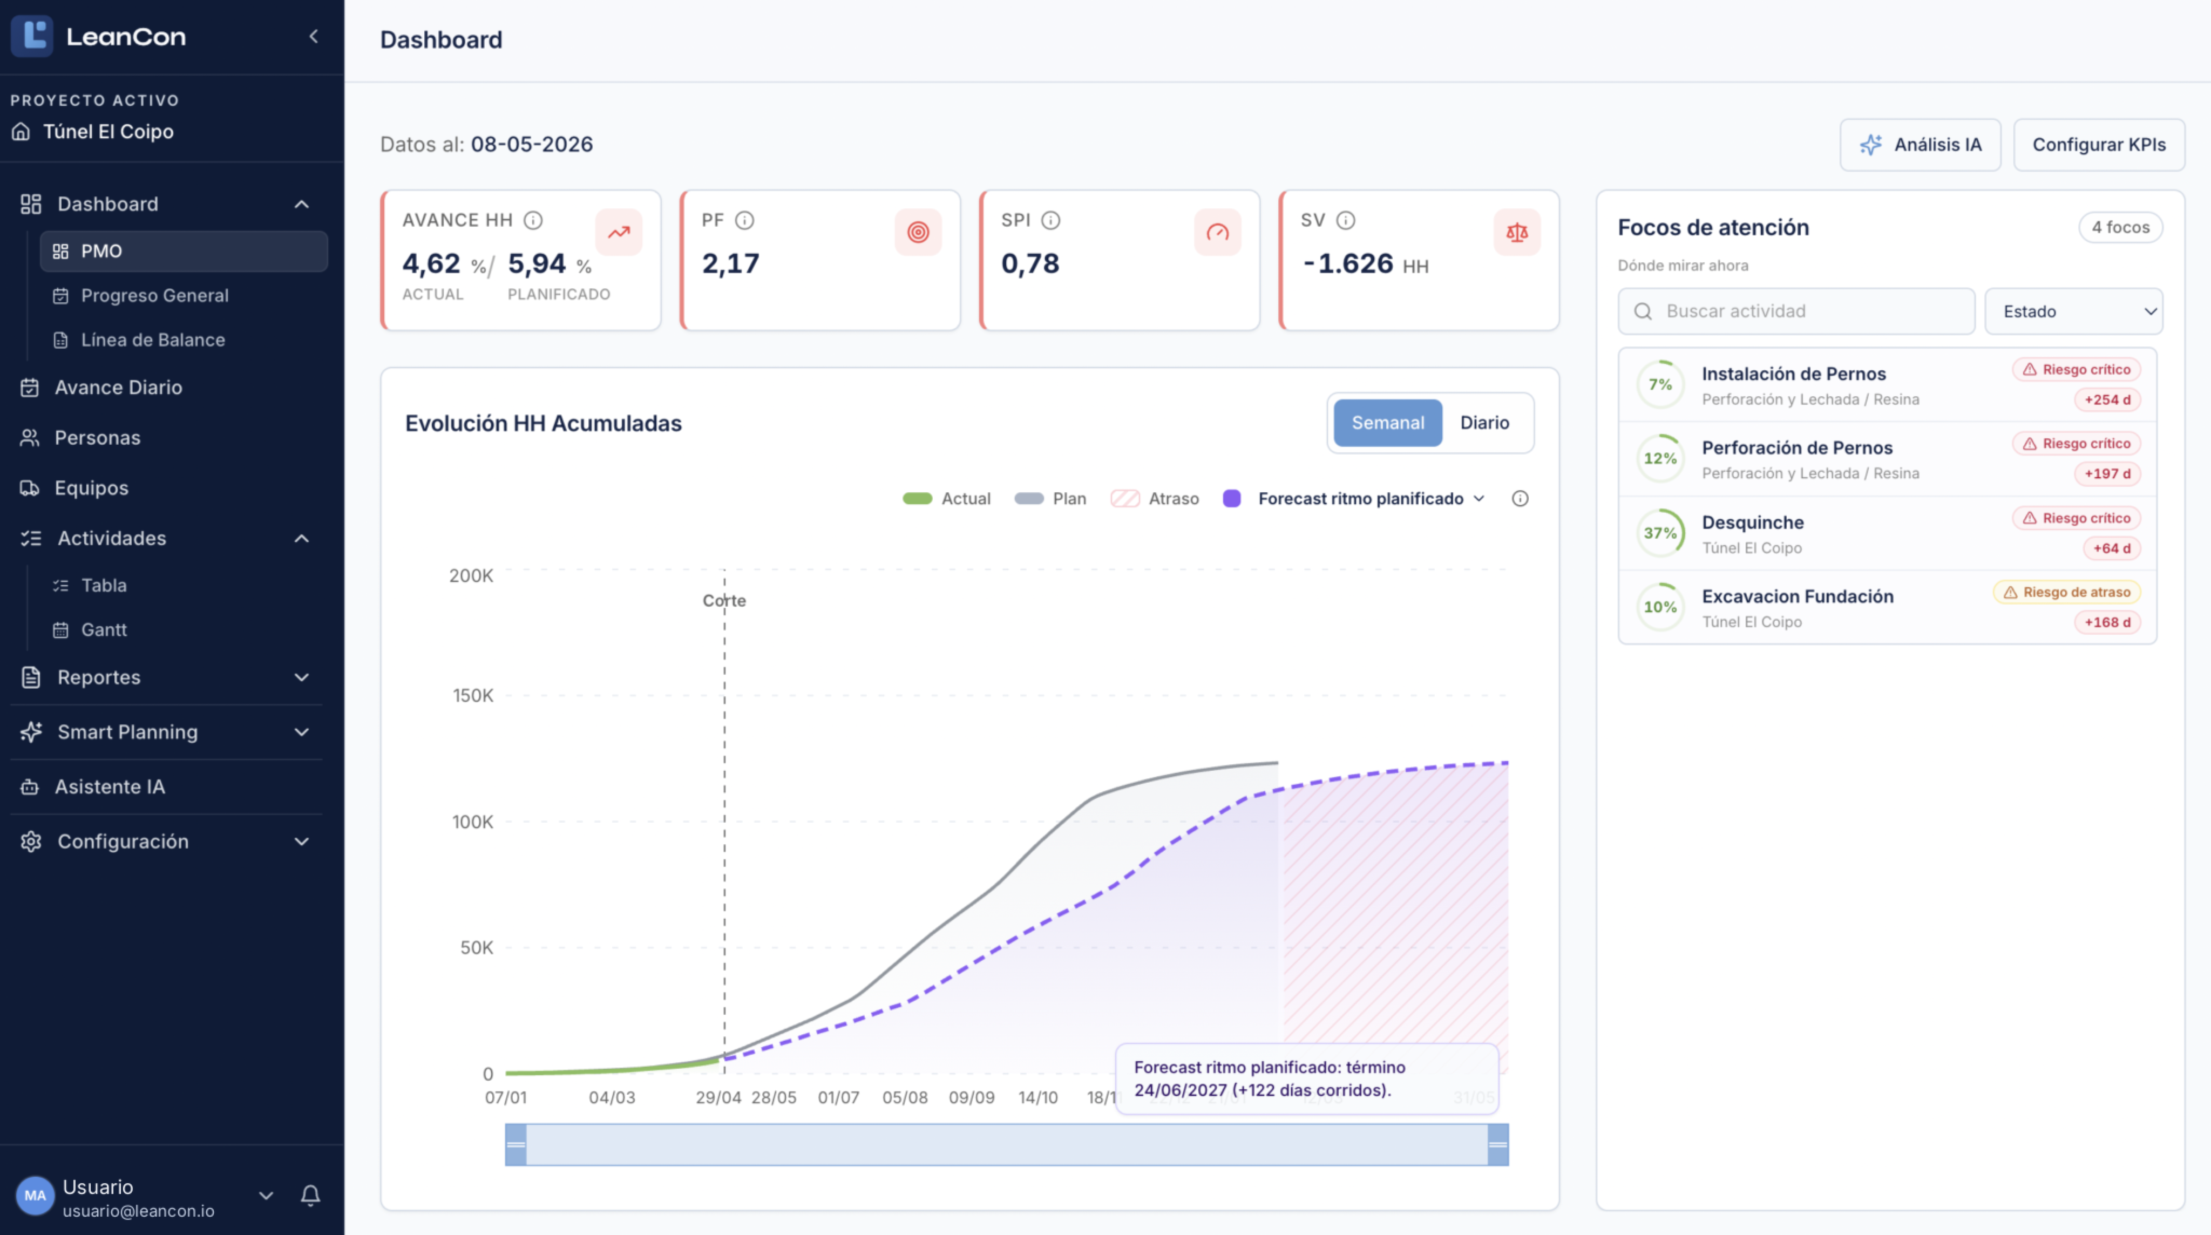Click the Equipos truck icon
Viewport: 2211px width, 1235px height.
point(30,488)
